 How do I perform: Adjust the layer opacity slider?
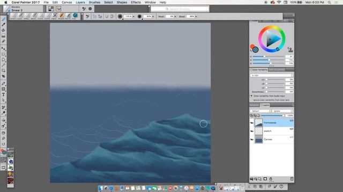273,116
